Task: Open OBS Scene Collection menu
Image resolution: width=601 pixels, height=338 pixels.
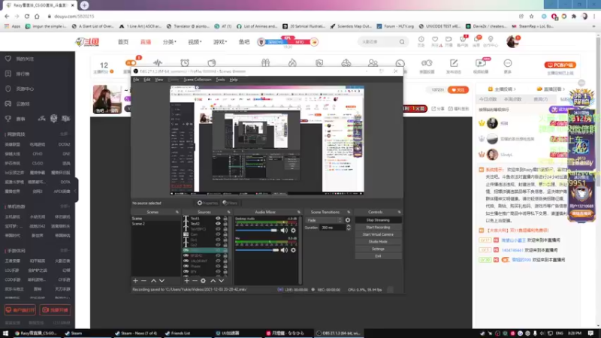Action: pos(198,80)
